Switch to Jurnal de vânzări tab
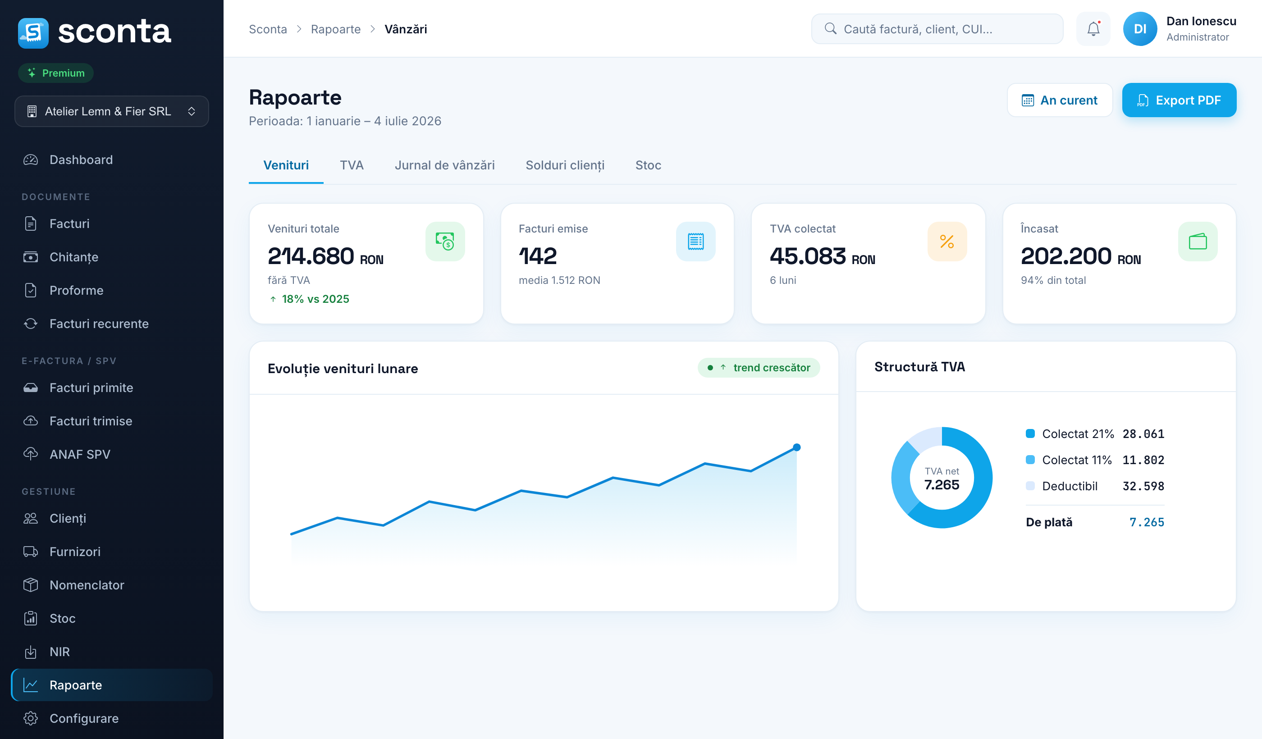The height and width of the screenshot is (739, 1262). [x=444, y=165]
